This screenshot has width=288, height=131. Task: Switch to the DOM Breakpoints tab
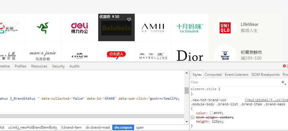point(266,75)
